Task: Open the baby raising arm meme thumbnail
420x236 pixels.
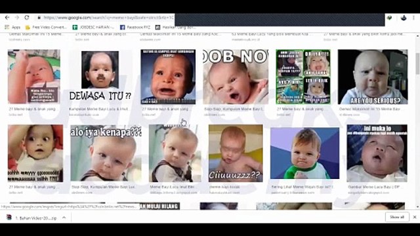Action: pos(34,77)
